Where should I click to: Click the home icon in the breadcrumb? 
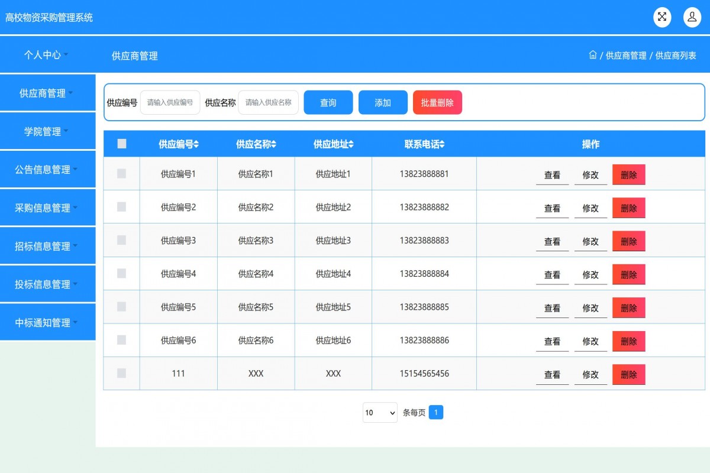coord(593,54)
